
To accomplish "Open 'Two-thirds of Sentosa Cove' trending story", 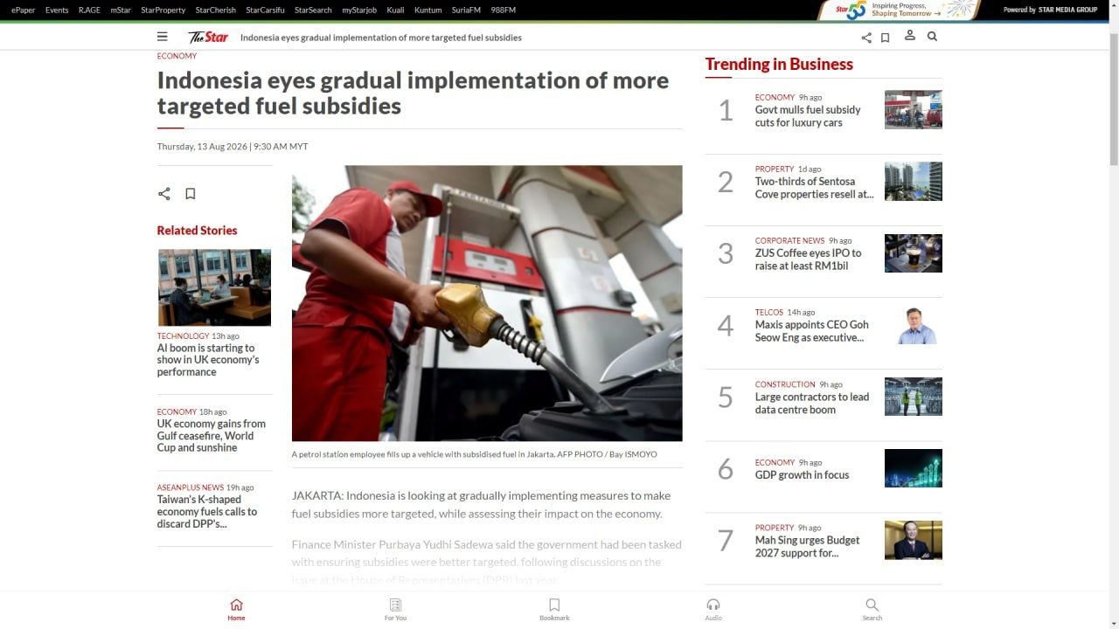I will coord(814,188).
